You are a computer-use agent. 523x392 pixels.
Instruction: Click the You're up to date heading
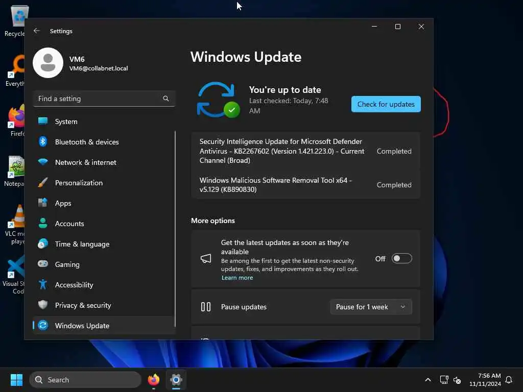pos(285,90)
